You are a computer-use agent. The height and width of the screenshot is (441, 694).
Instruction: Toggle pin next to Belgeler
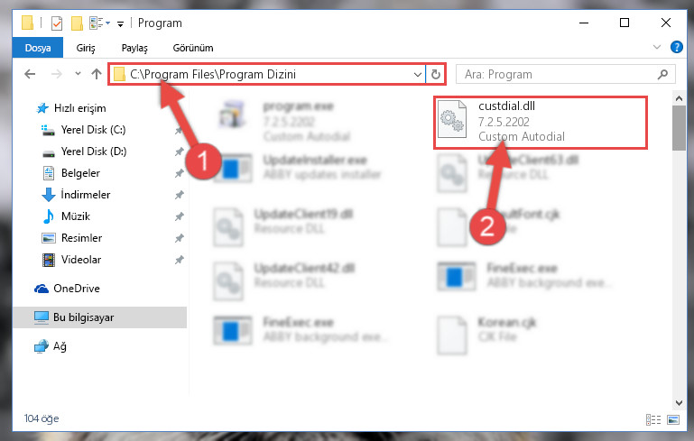[x=179, y=173]
